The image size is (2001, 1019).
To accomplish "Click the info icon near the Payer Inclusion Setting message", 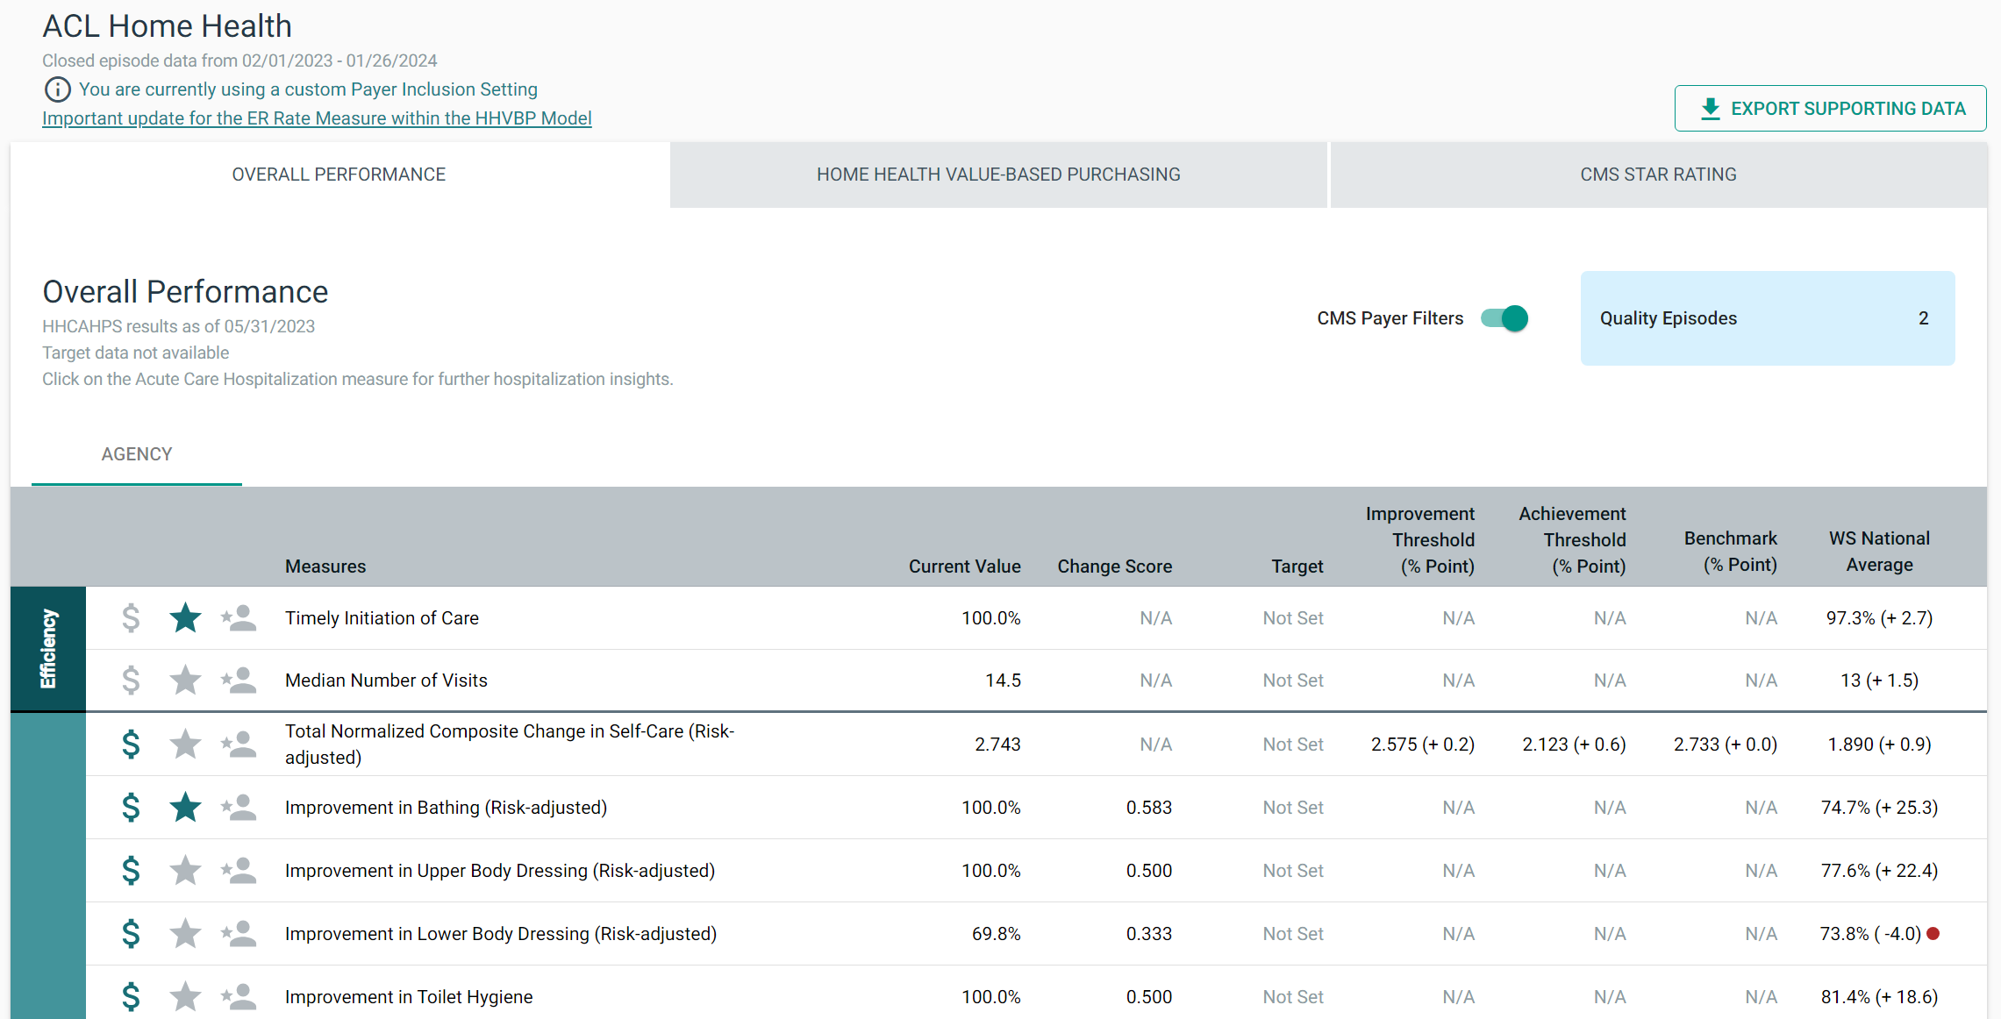I will (56, 89).
